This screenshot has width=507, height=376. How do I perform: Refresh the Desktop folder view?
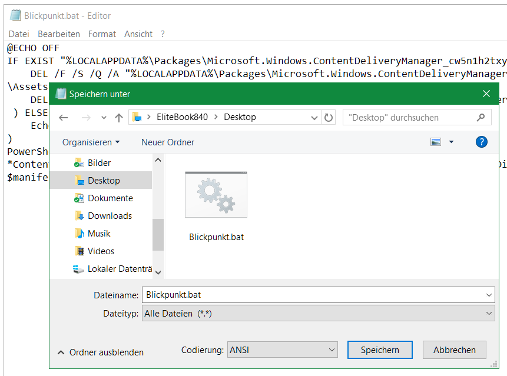point(329,117)
